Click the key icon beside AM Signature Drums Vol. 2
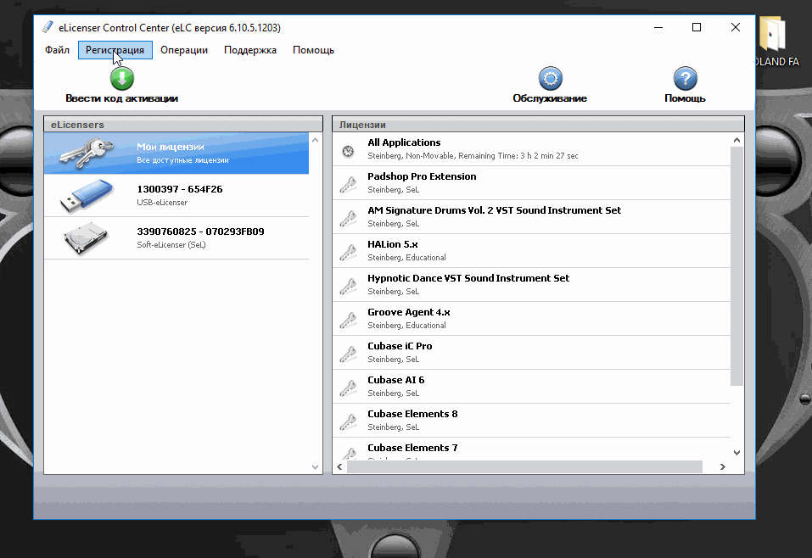This screenshot has width=812, height=558. tap(349, 218)
